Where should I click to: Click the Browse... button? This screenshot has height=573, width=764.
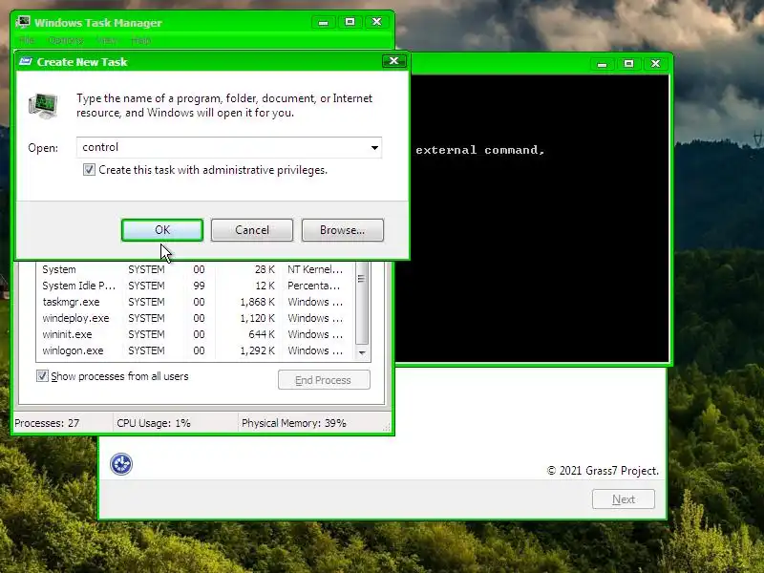coord(343,230)
